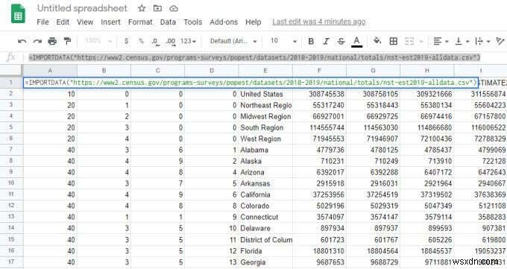Select row 10 header
Viewport: 507px width, 269px height.
click(11, 183)
